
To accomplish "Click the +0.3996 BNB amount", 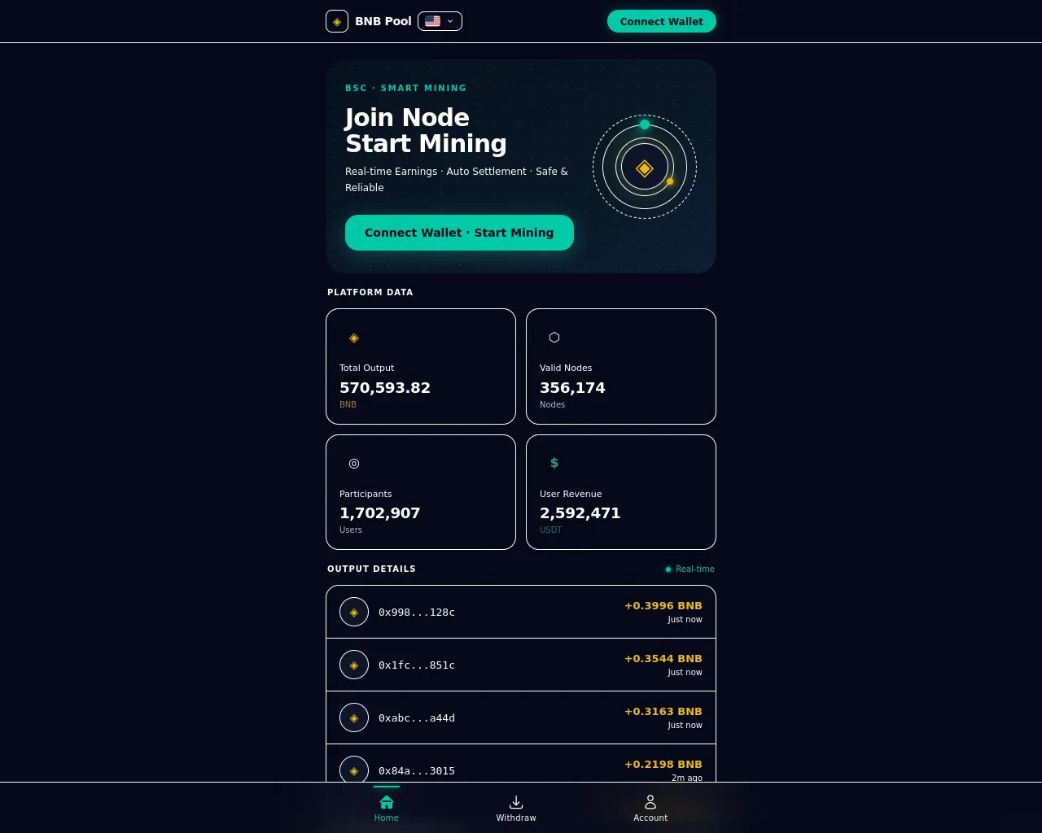I will pos(663,606).
